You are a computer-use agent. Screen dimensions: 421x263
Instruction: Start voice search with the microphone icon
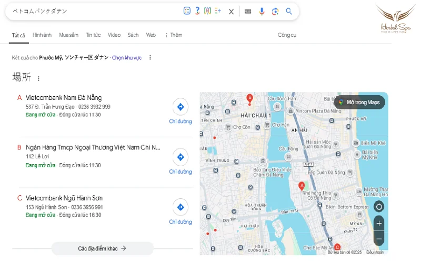tap(262, 11)
